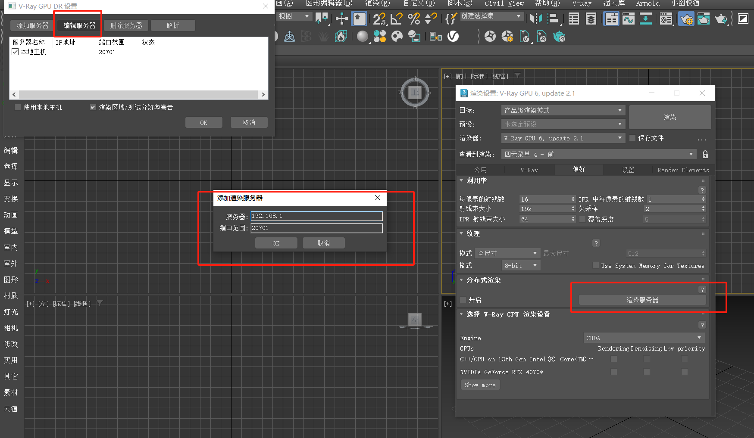Viewport: 754px width, 438px height.
Task: Enable the 使用本地主机 checkbox
Action: tap(18, 107)
